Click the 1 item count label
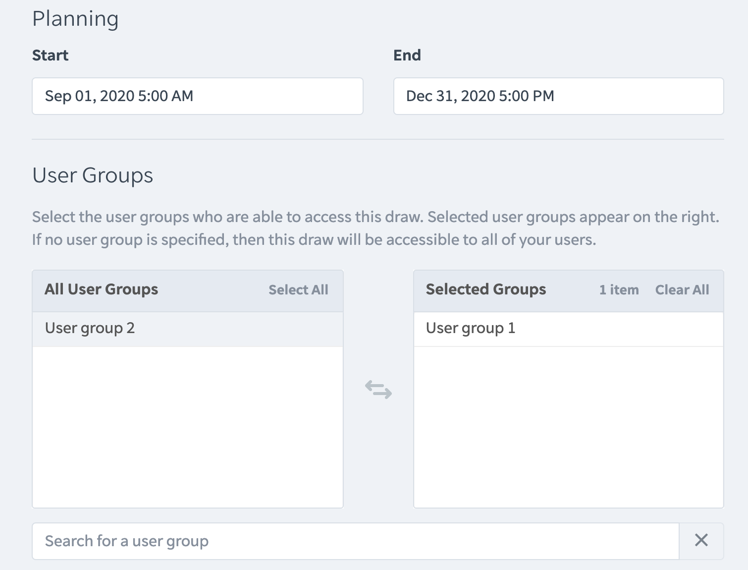The image size is (748, 570). point(619,290)
